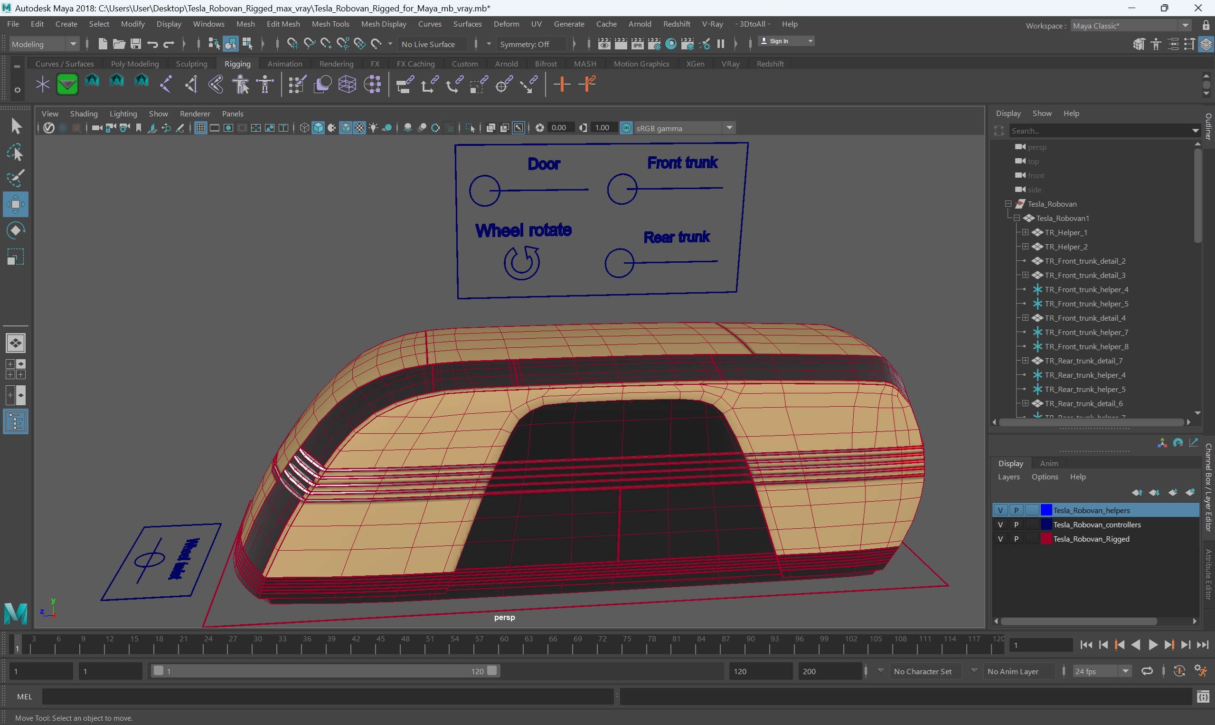Click the arrow Select tool
Image resolution: width=1215 pixels, height=725 pixels.
16,126
